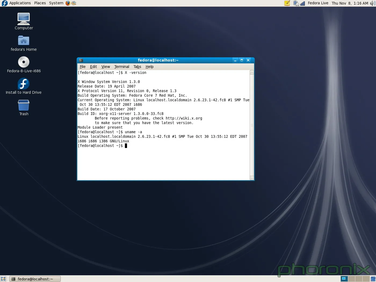Open the terminal's Tabs menu

pos(137,67)
